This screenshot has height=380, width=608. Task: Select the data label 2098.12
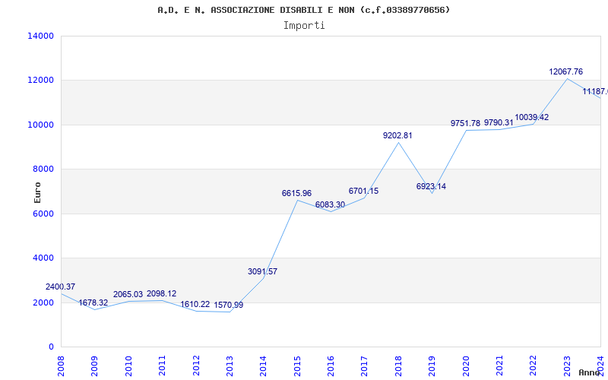tap(161, 294)
